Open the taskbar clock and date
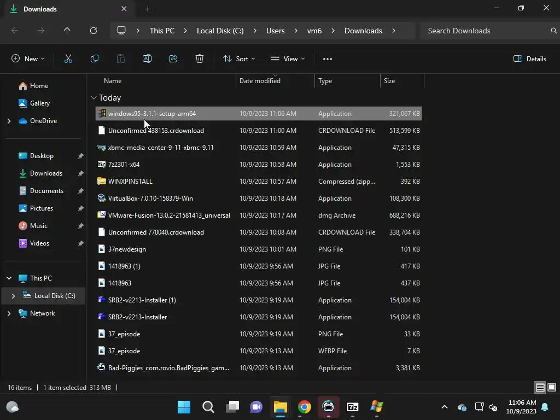The width and height of the screenshot is (560, 420). [521, 407]
